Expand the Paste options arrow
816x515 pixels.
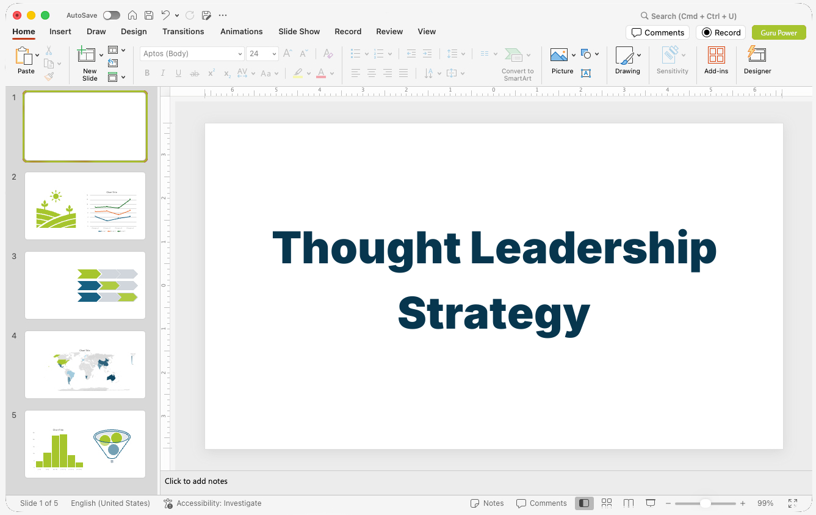(37, 55)
